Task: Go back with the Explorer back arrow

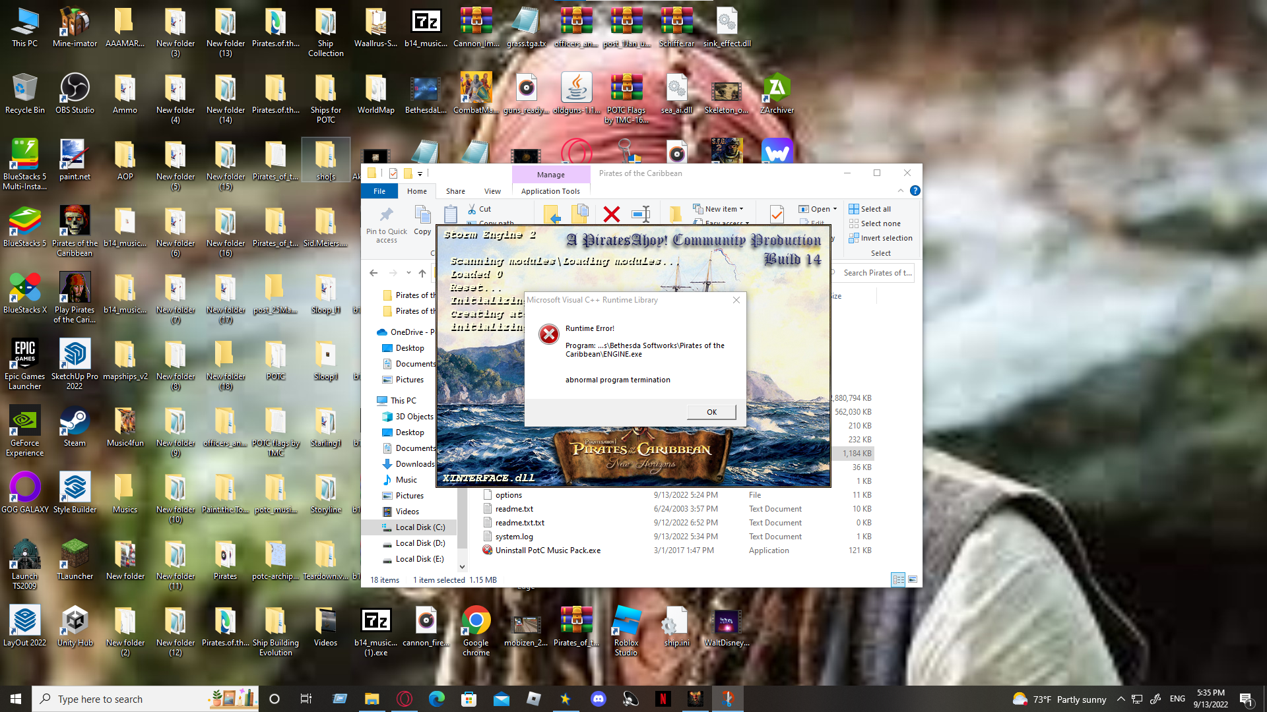Action: (x=374, y=273)
